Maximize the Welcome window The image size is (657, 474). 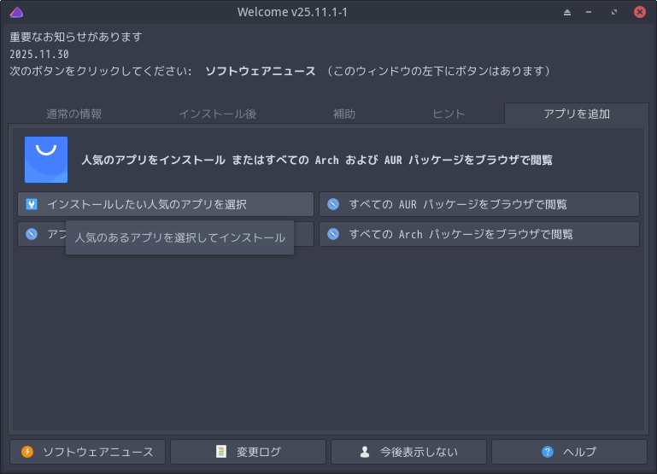coord(614,12)
